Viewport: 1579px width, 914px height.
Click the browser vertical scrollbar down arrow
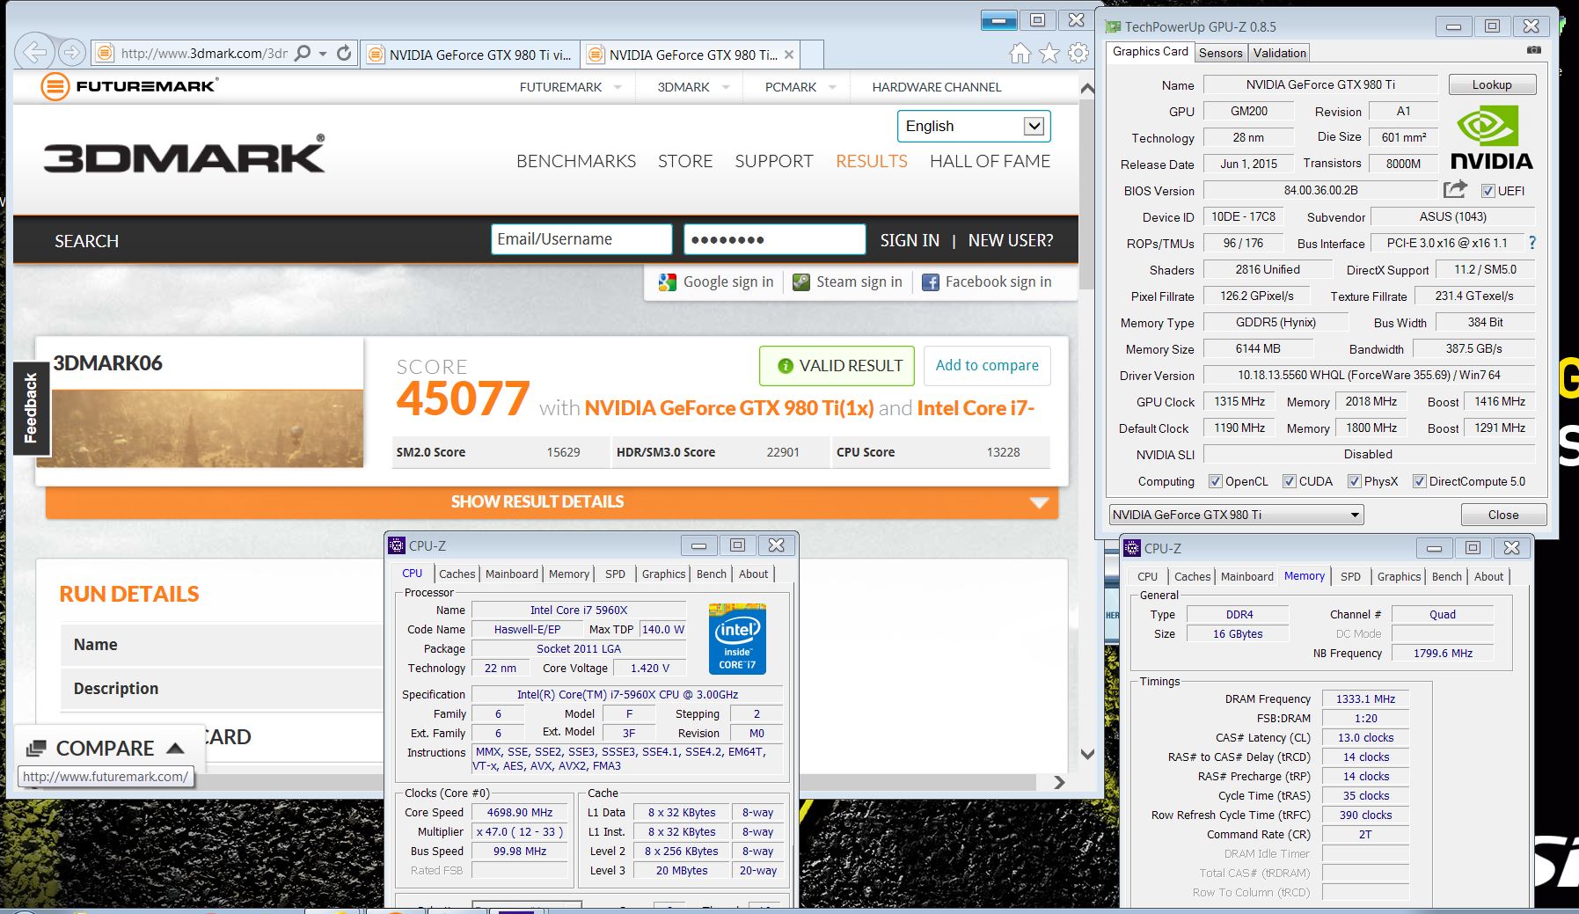[x=1087, y=754]
